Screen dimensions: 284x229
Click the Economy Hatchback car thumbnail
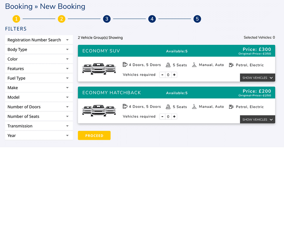point(99,111)
